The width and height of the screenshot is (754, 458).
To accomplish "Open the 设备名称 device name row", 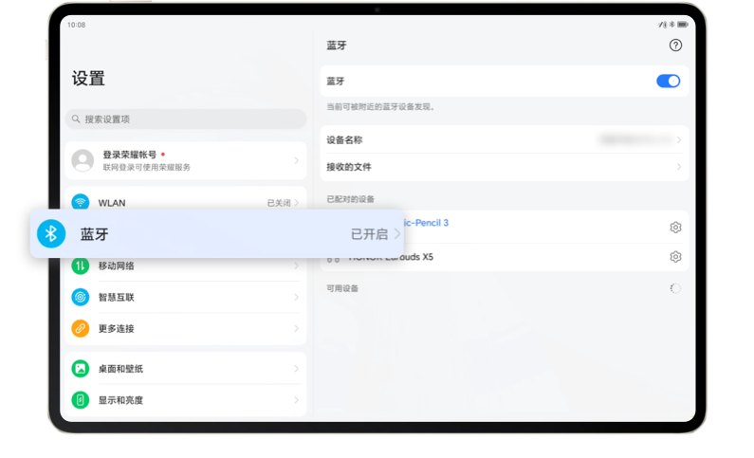I will pyautogui.click(x=504, y=139).
